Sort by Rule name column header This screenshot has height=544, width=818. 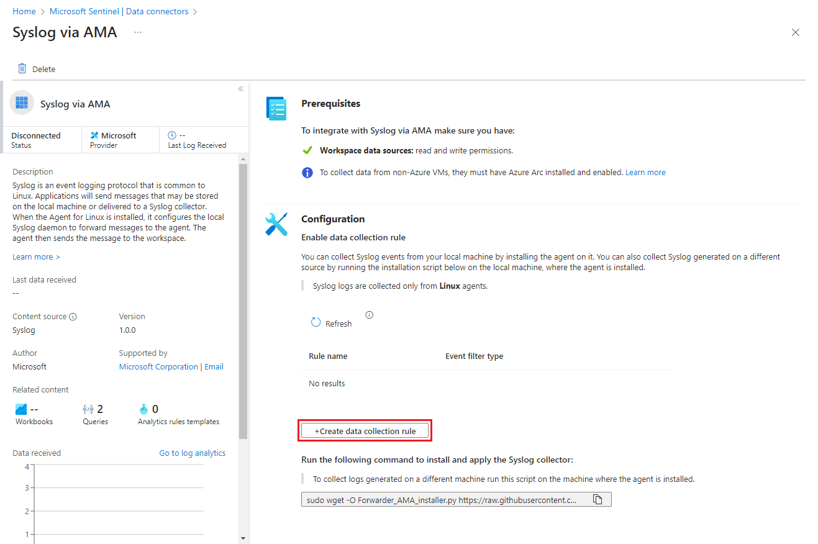[328, 356]
